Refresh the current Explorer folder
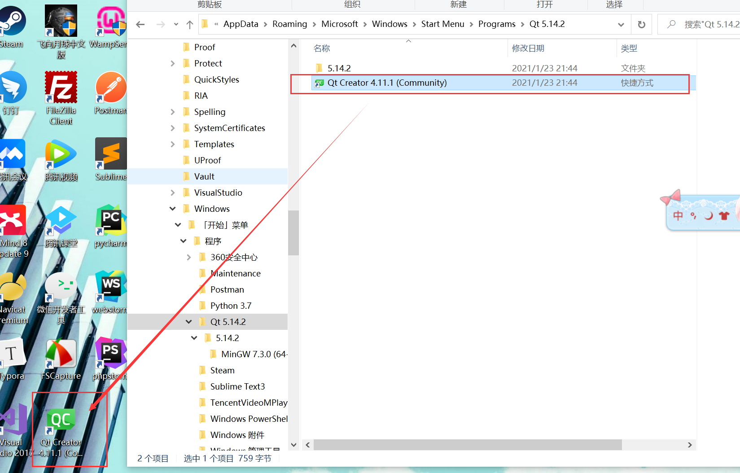 click(x=642, y=24)
